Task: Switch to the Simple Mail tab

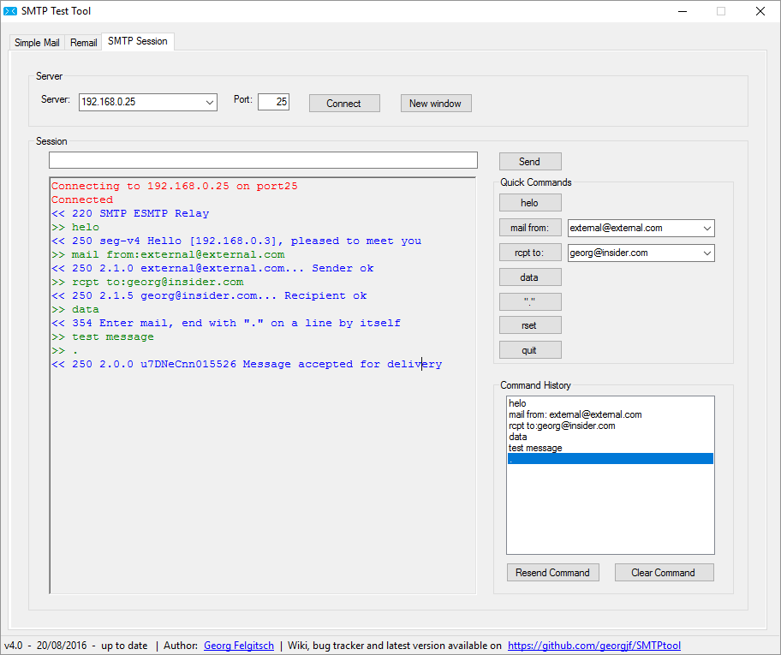Action: [x=38, y=42]
